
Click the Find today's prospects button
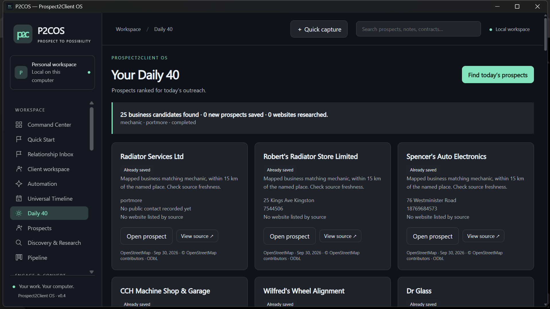tap(498, 75)
